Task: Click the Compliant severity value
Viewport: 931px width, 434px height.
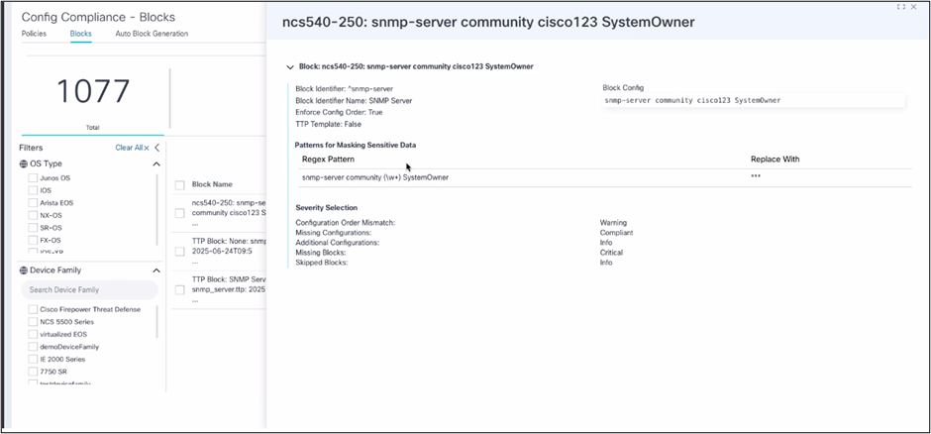Action: (616, 233)
